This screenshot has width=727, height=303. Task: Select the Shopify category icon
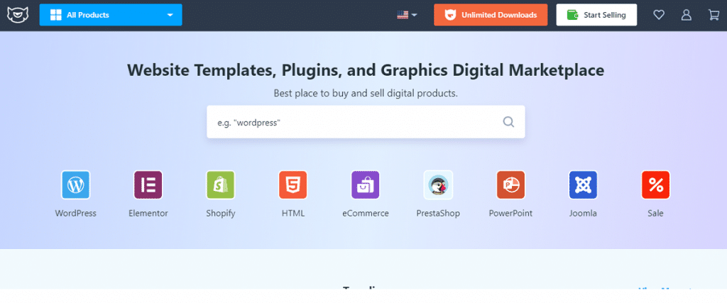[220, 185]
